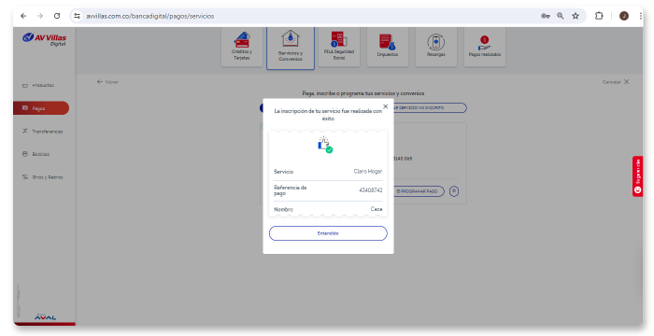654x336 pixels.
Task: Click the Volver back arrow link
Action: 107,82
